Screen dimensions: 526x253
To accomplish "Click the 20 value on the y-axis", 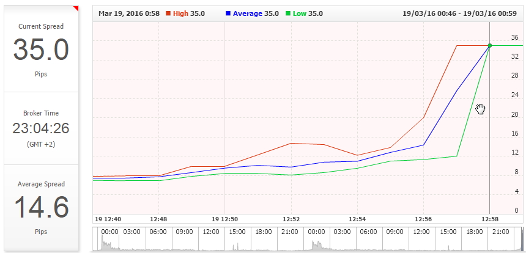I will click(x=514, y=115).
